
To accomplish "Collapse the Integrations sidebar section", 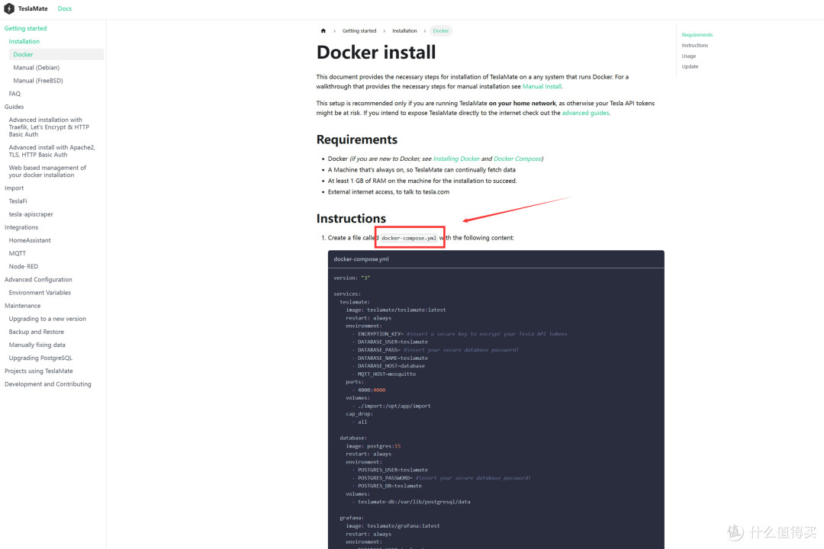I will tap(21, 226).
